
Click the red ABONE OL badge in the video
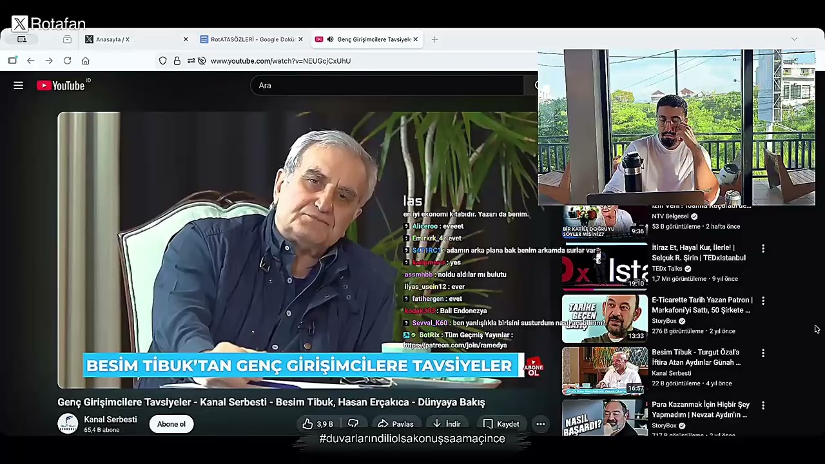[533, 369]
